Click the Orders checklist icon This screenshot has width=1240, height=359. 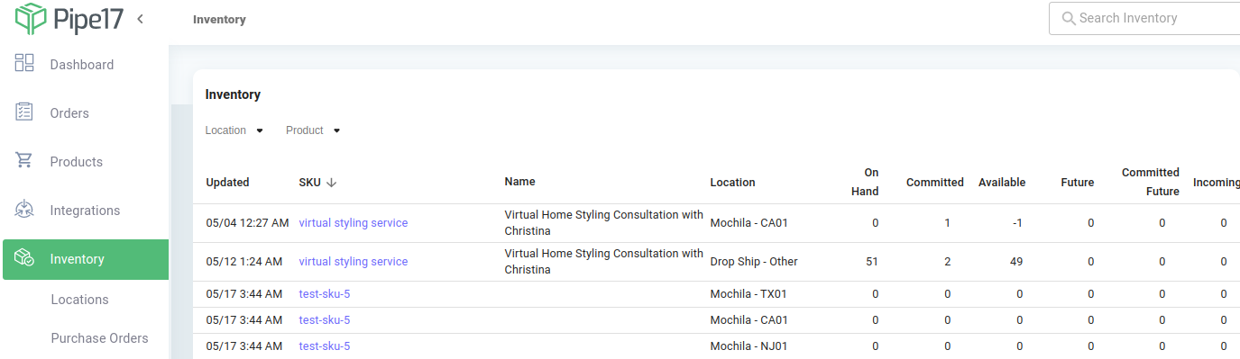tap(24, 112)
